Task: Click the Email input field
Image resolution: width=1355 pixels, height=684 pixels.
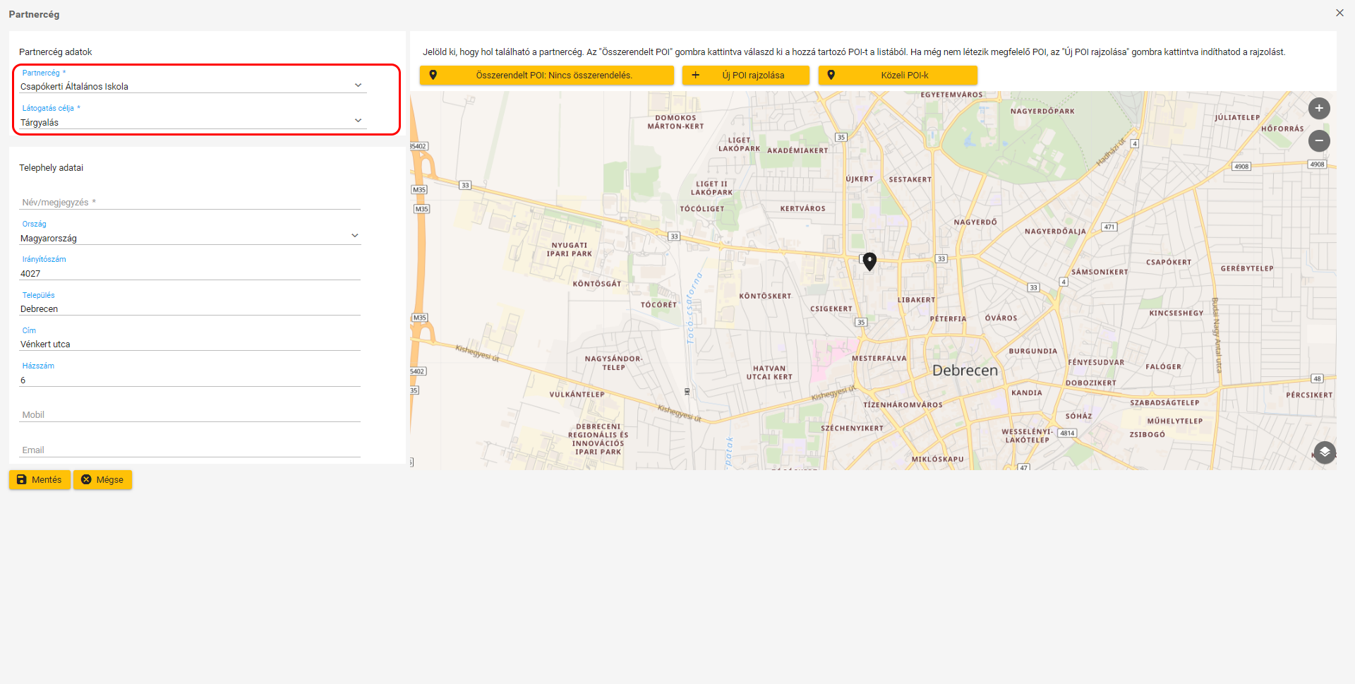Action: click(x=189, y=450)
